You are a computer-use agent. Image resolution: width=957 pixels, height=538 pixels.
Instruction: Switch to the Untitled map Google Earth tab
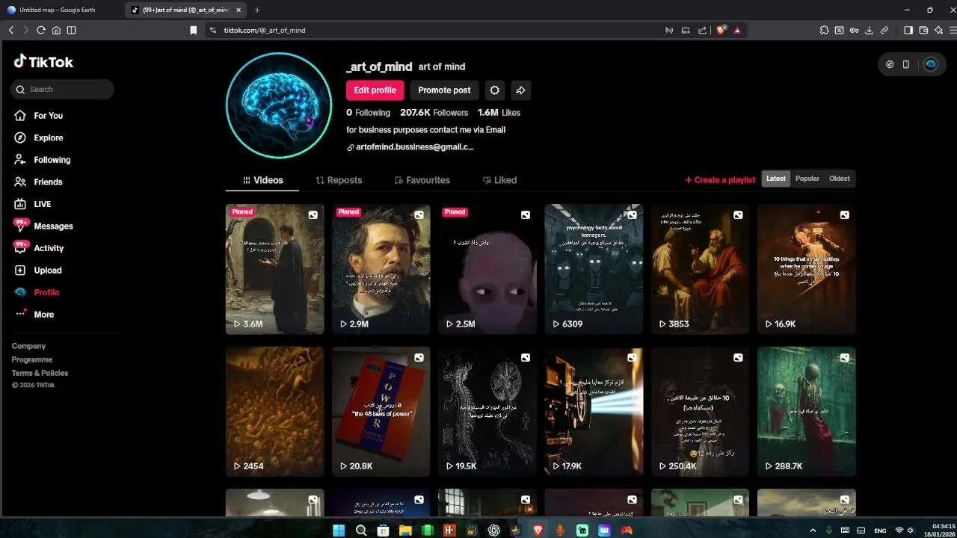point(61,10)
